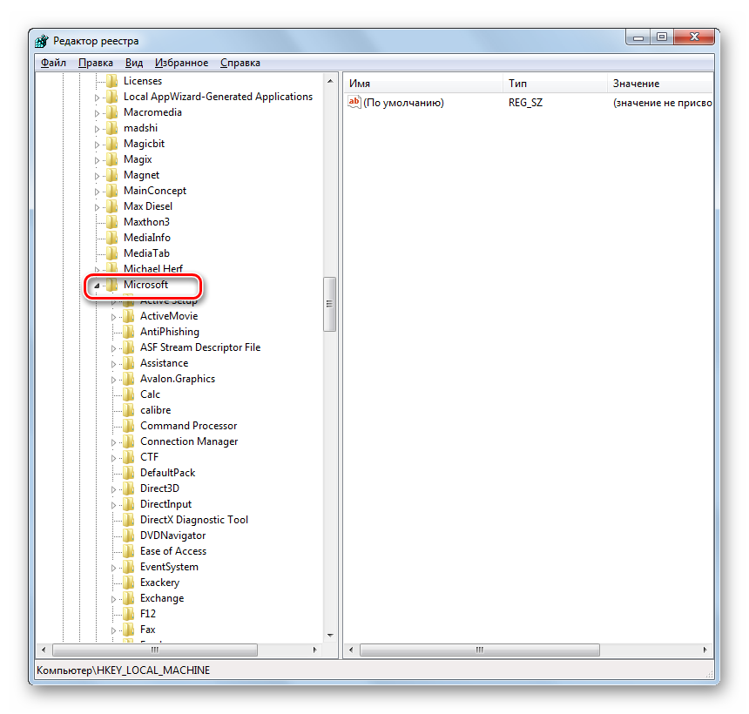This screenshot has height=714, width=749.
Task: Maximize the Registry Editor window
Action: tap(662, 37)
